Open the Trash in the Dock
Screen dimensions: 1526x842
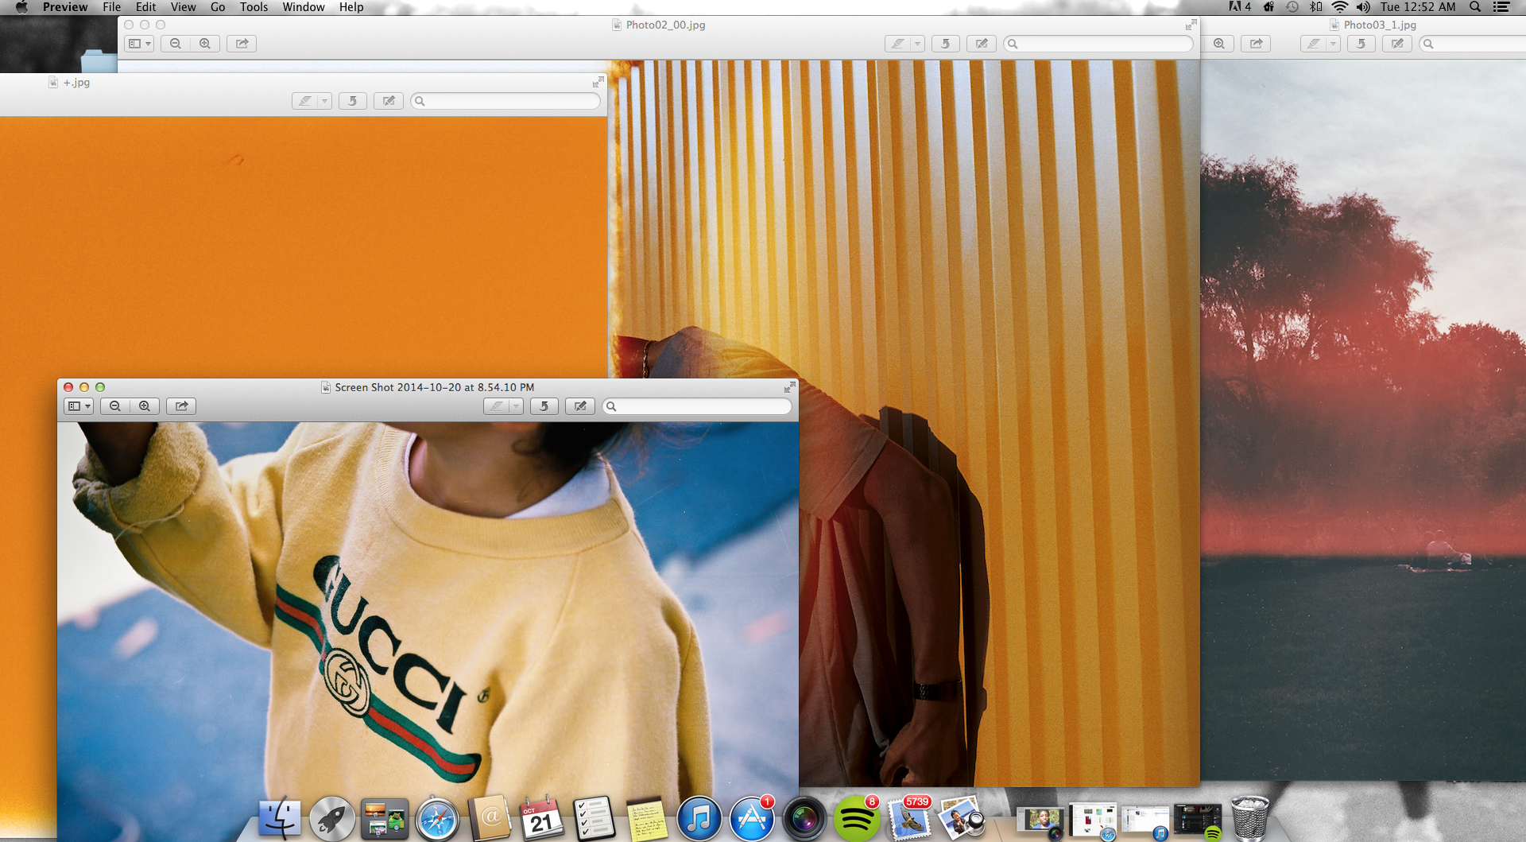point(1249,819)
